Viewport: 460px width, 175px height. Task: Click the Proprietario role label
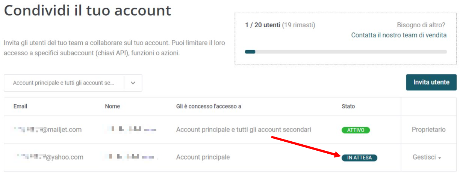click(x=428, y=130)
